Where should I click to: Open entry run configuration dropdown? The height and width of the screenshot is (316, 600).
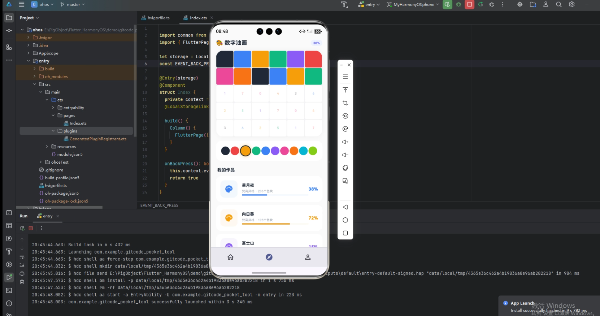click(369, 4)
